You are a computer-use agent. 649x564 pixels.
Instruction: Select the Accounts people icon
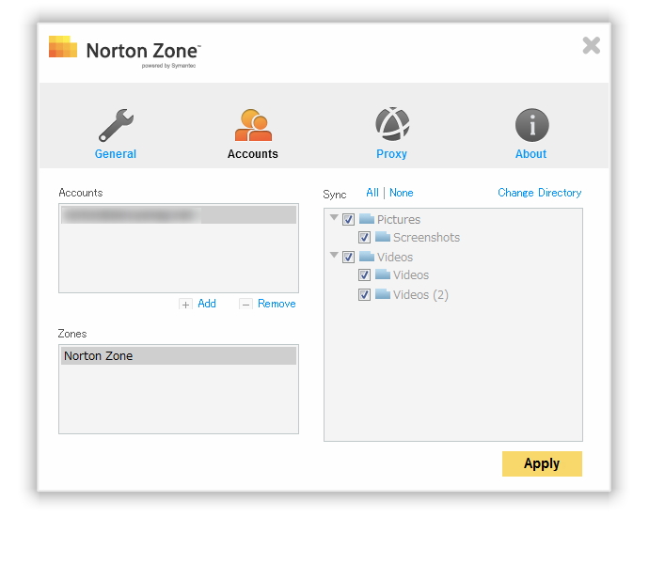[253, 125]
